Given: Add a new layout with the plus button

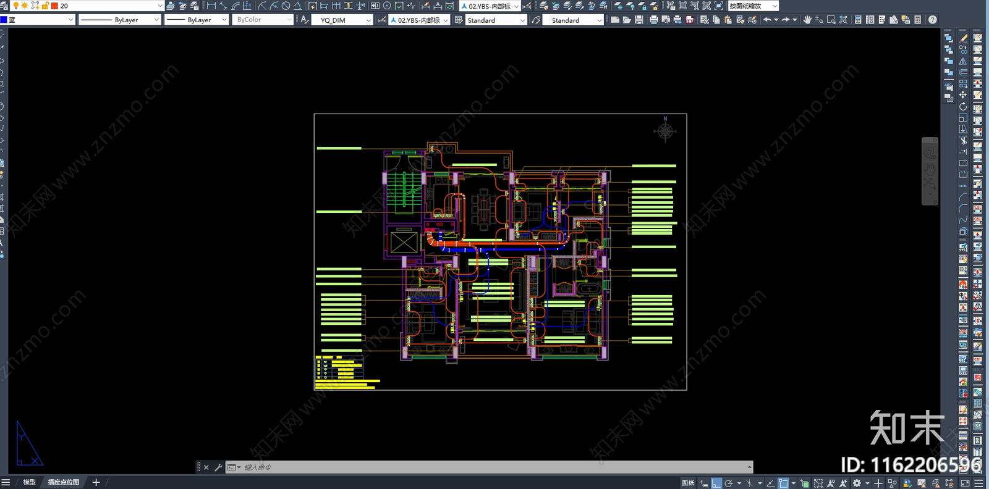Looking at the screenshot, I should click(96, 482).
